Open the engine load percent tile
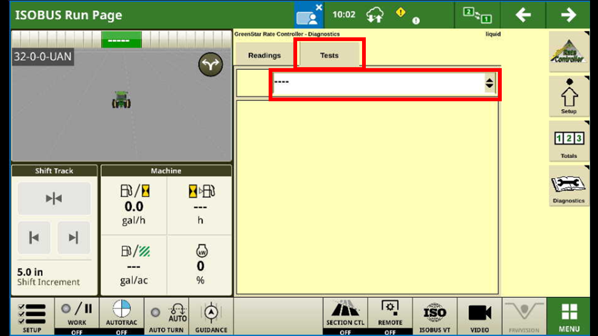Image resolution: width=598 pixels, height=336 pixels. 200,265
